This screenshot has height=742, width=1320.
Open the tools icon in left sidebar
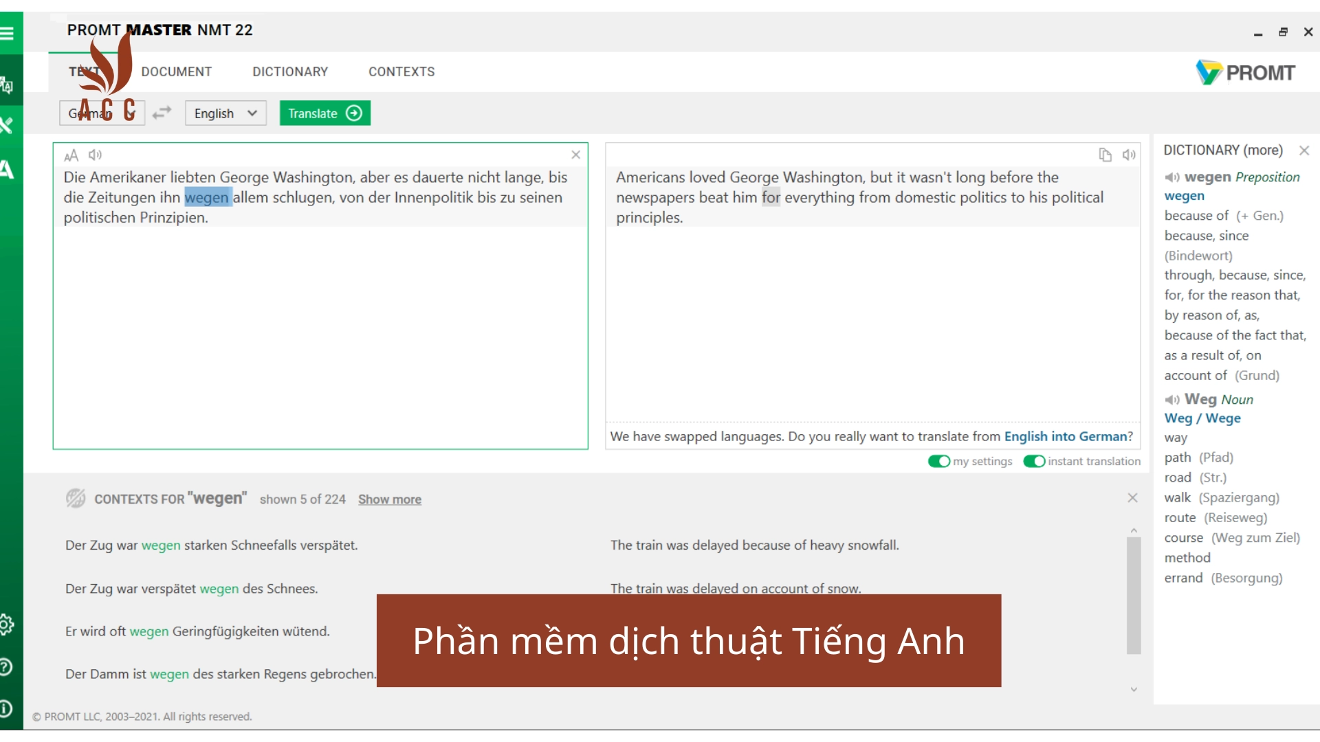click(x=7, y=125)
